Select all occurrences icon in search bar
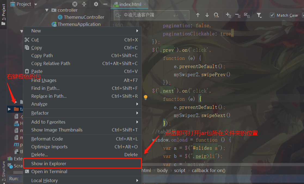This screenshot has width=304, height=184. (247, 15)
